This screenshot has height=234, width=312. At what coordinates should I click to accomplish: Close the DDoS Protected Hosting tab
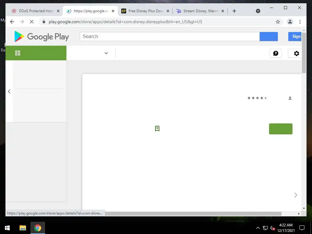pos(58,11)
